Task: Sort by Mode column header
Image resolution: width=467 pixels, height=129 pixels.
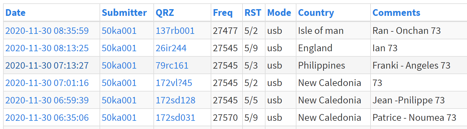Action: (279, 13)
